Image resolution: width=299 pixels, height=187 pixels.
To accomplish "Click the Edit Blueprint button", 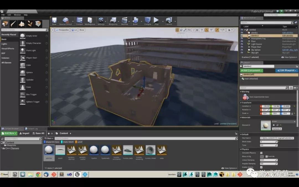I will click(287, 70).
